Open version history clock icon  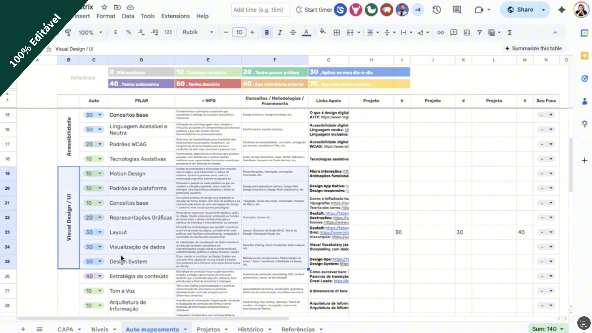(436, 10)
